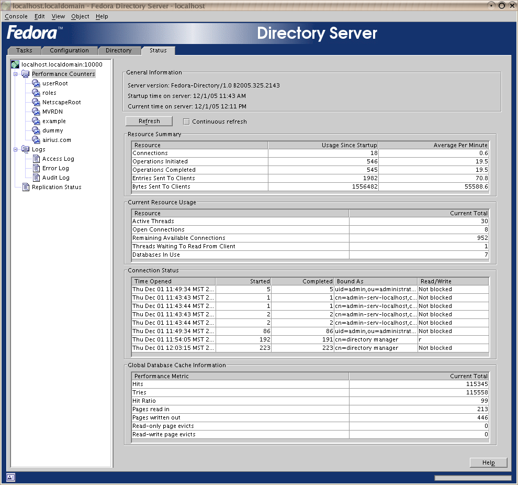Select Error Log tree item

[x=55, y=168]
